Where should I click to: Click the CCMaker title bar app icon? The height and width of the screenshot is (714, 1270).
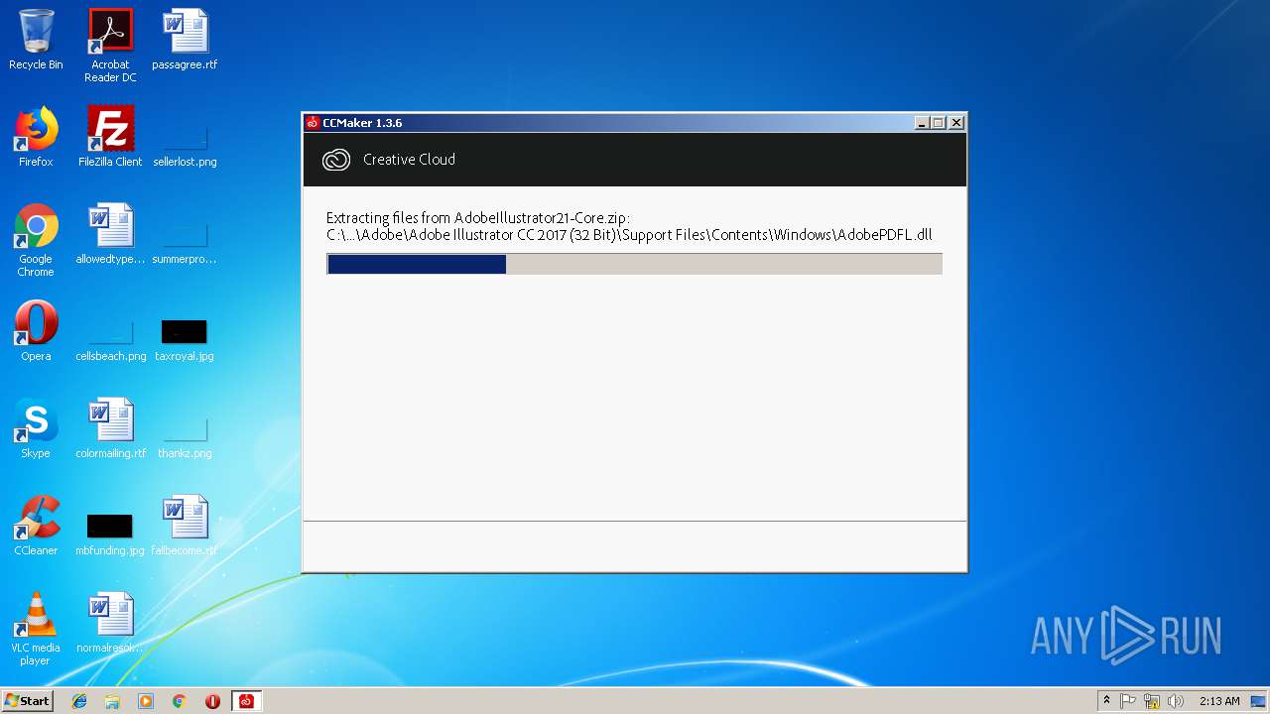pyautogui.click(x=313, y=123)
